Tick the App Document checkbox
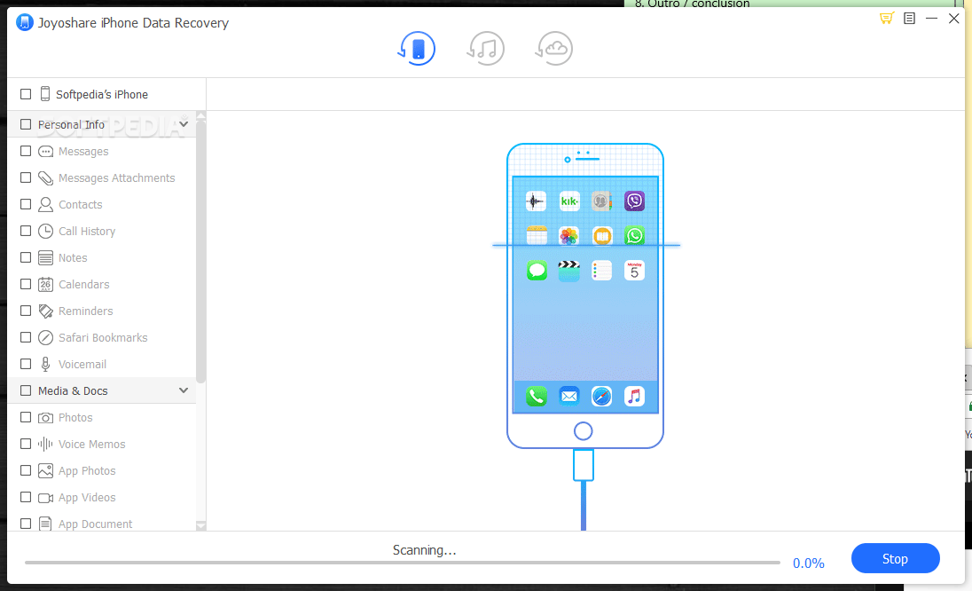The image size is (972, 591). coord(26,524)
